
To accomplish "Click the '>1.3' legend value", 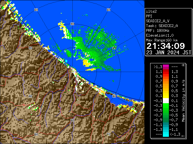I will click(x=158, y=67).
